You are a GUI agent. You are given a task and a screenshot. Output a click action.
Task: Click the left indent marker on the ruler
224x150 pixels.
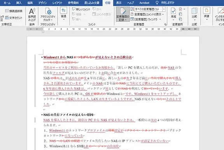pos(43,31)
